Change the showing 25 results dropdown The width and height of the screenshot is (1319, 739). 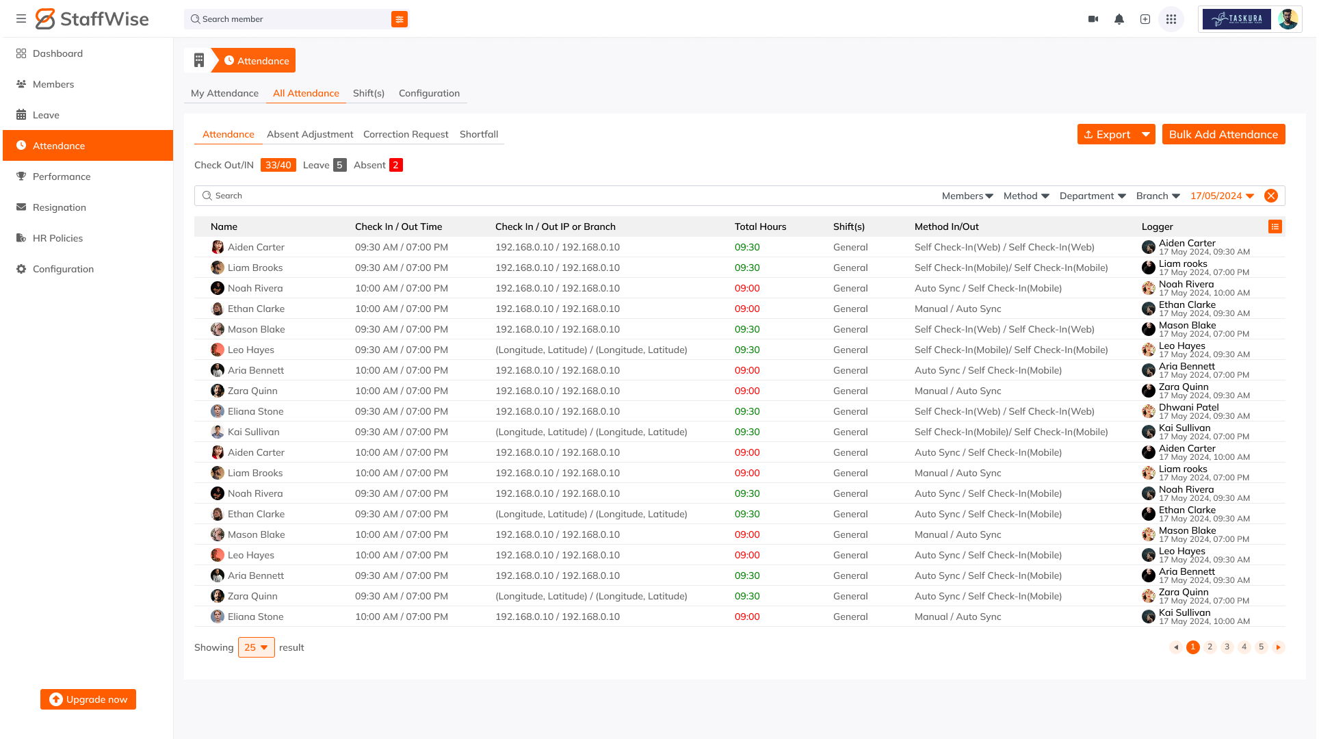[x=256, y=647]
